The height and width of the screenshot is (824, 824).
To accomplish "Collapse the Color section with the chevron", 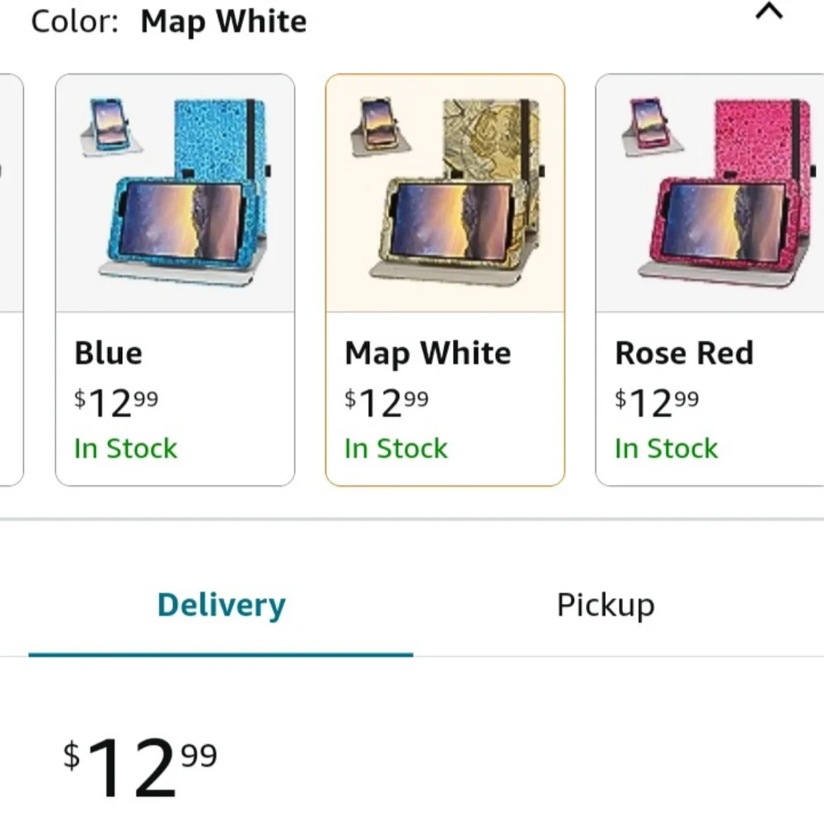I will [x=769, y=12].
